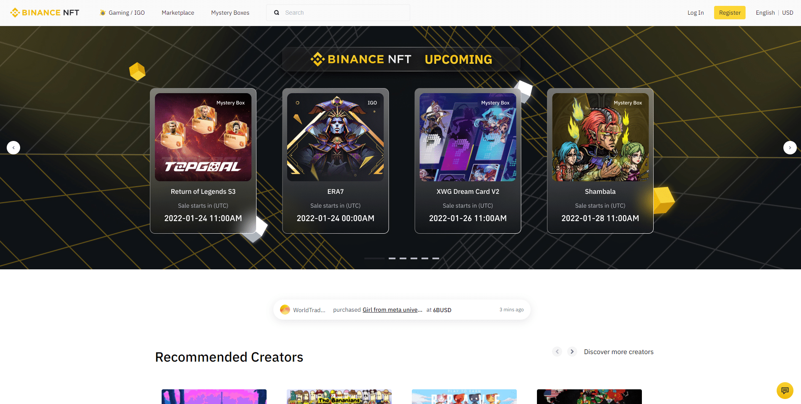801x404 pixels.
Task: Open the Shambala Mystery Box card
Action: (600, 161)
